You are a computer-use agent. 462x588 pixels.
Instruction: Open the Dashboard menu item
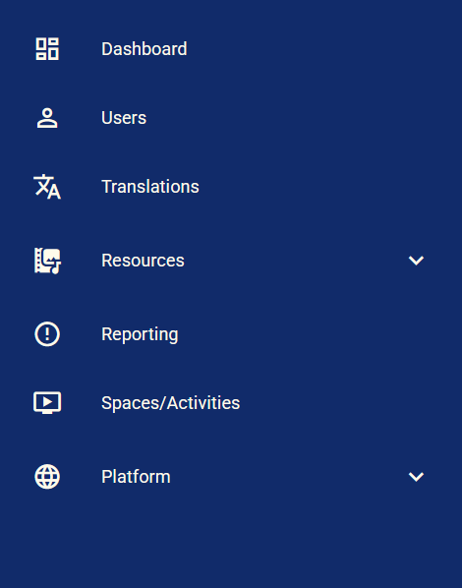tap(144, 49)
